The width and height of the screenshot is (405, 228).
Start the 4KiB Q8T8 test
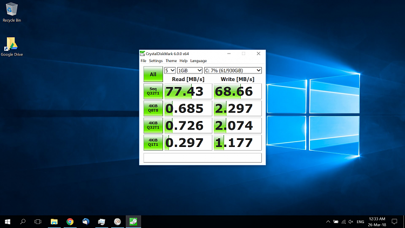coord(153,108)
